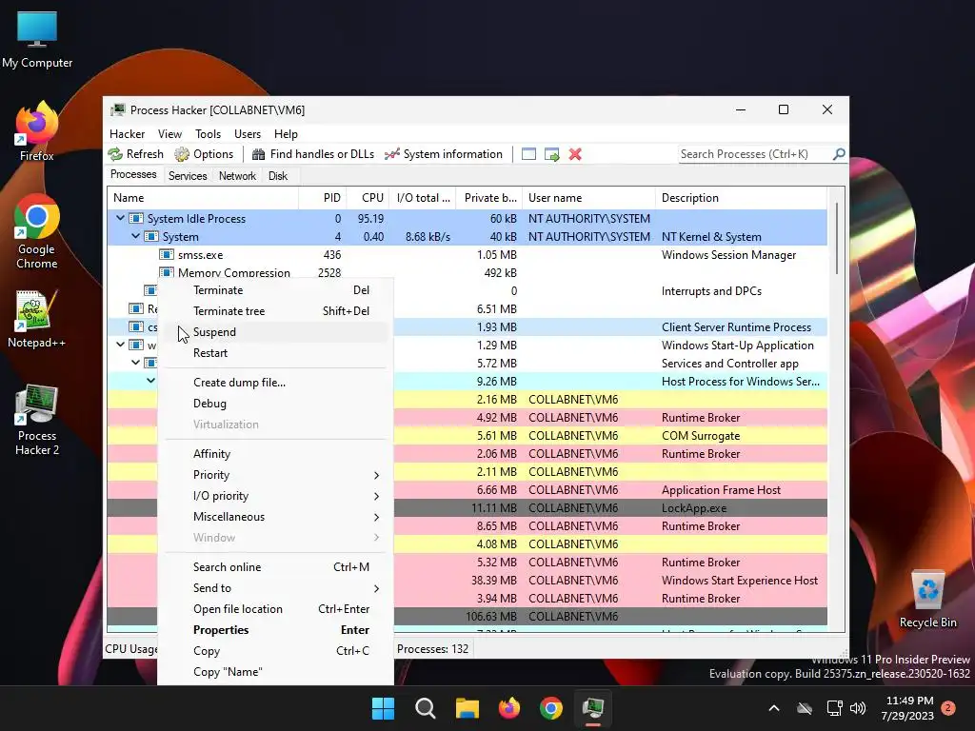This screenshot has width=975, height=731.
Task: Click the System process row icon
Action: (x=151, y=237)
